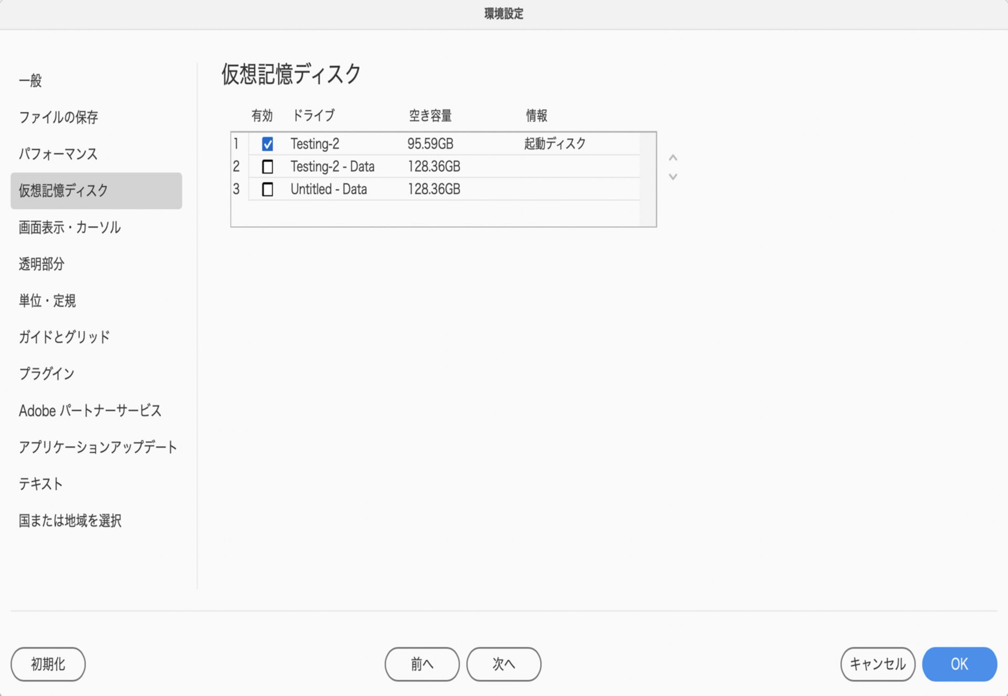Image resolution: width=1008 pixels, height=696 pixels.
Task: Click the キャンセル button
Action: 877,664
